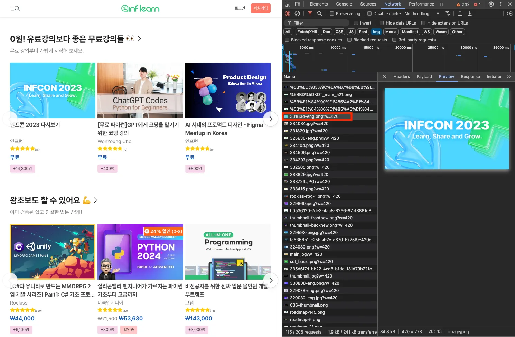Check Hide extension URLs

(423, 23)
